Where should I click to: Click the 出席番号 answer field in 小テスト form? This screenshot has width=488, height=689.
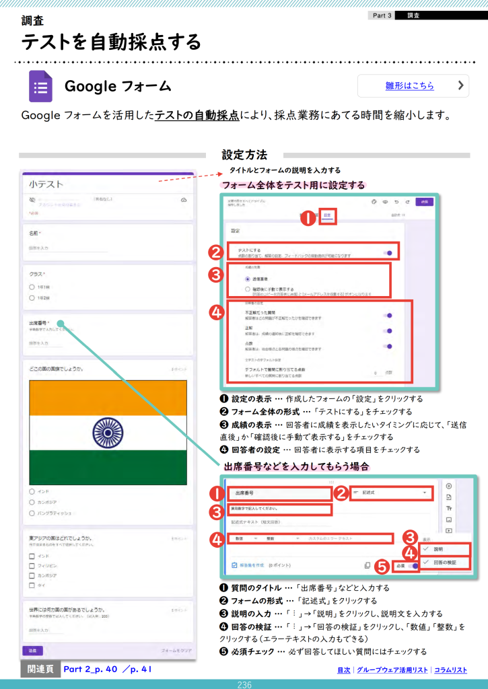pos(45,343)
